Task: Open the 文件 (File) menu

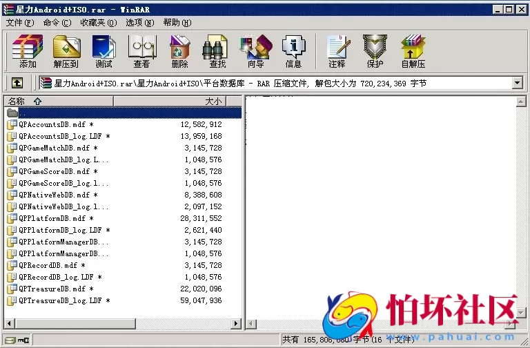Action: [19, 23]
